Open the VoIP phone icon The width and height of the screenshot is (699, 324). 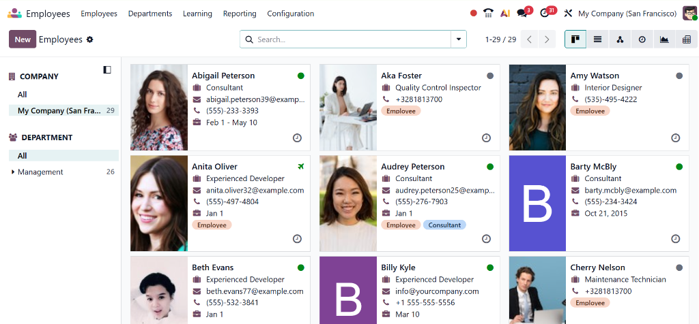click(488, 13)
